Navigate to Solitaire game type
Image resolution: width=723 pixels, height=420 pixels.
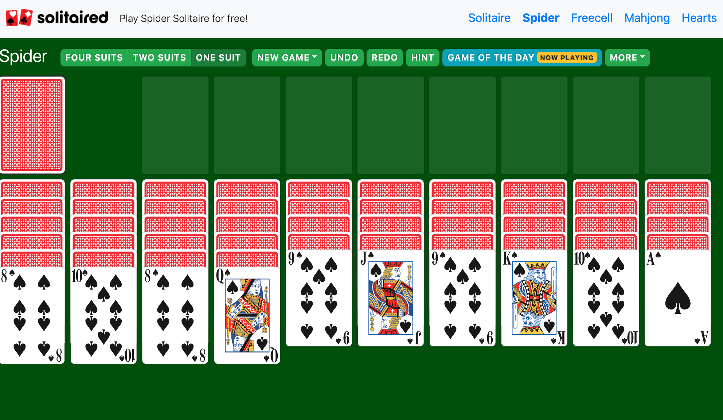click(488, 17)
